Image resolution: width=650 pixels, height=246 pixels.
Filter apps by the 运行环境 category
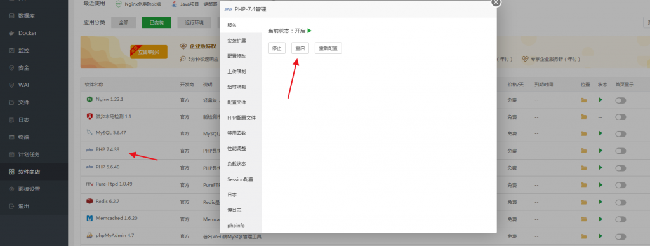[x=195, y=22]
